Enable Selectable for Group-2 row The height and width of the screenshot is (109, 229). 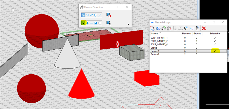point(215,54)
